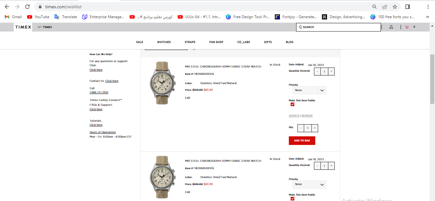Open the WATCHES navigation menu
The height and width of the screenshot is (201, 435).
[164, 42]
